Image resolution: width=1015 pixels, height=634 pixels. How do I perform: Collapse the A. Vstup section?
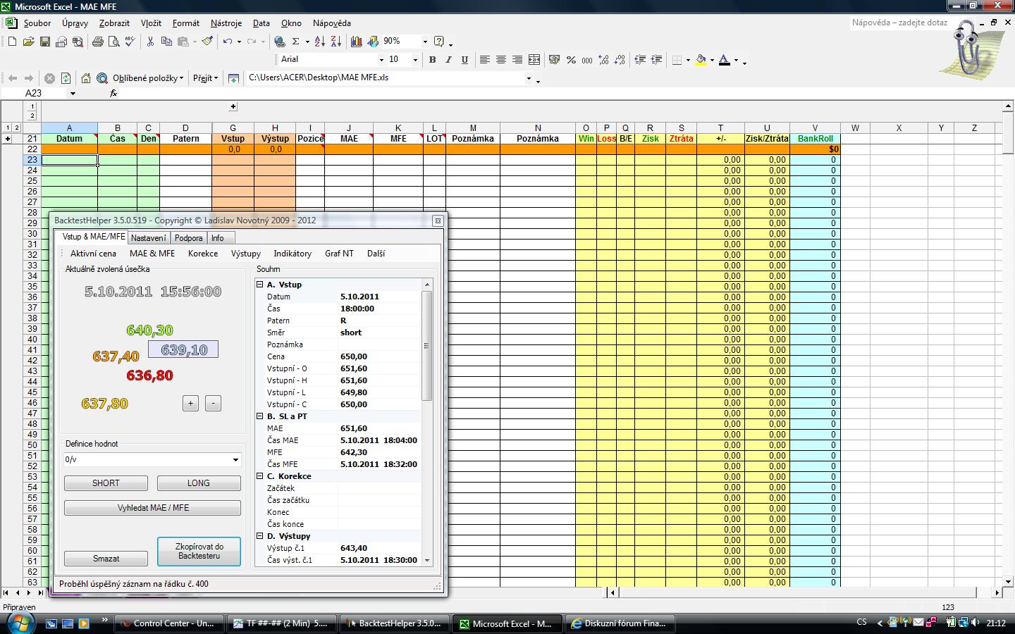coord(260,285)
